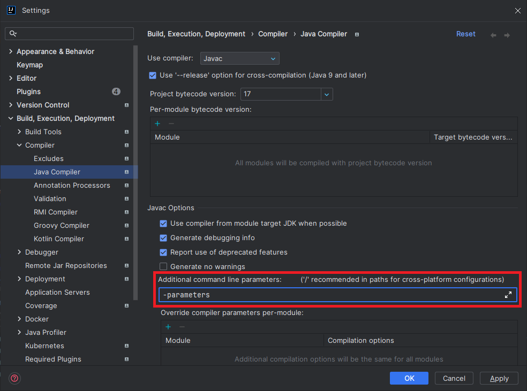Click the settings search magnifier icon
Screen dimensions: 527x391
13,34
